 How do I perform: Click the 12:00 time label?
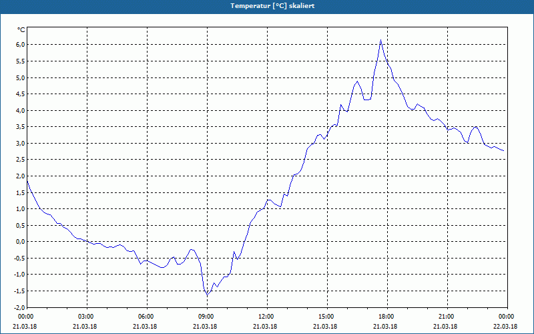(x=267, y=317)
